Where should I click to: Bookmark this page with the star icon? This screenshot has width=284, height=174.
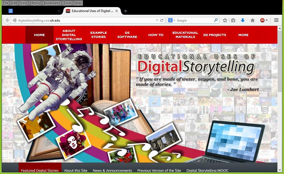click(x=225, y=20)
